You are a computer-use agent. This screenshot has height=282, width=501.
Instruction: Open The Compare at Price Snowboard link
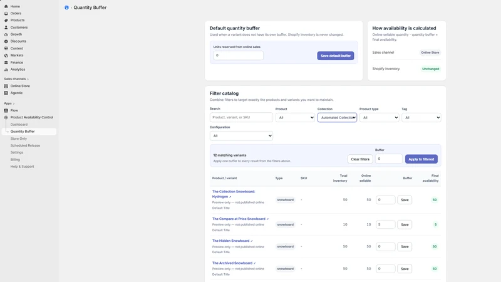pyautogui.click(x=239, y=219)
